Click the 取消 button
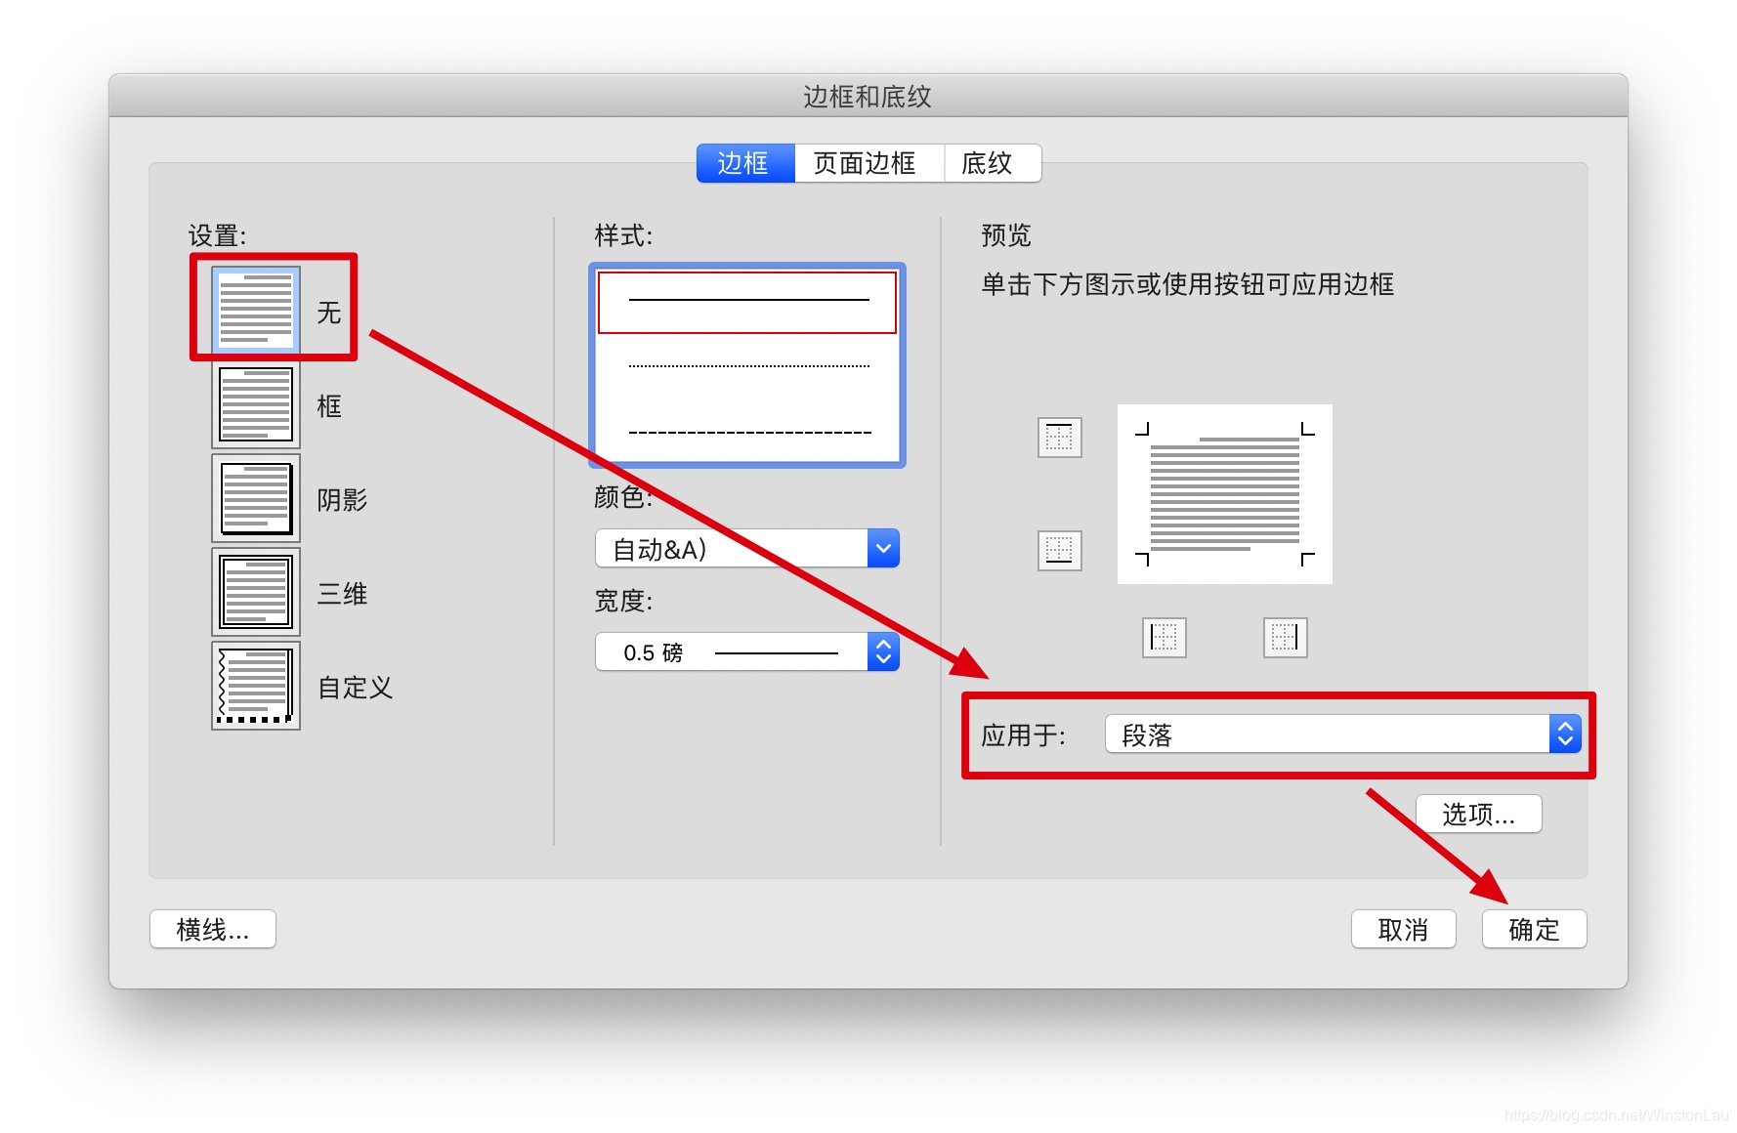 (1404, 929)
